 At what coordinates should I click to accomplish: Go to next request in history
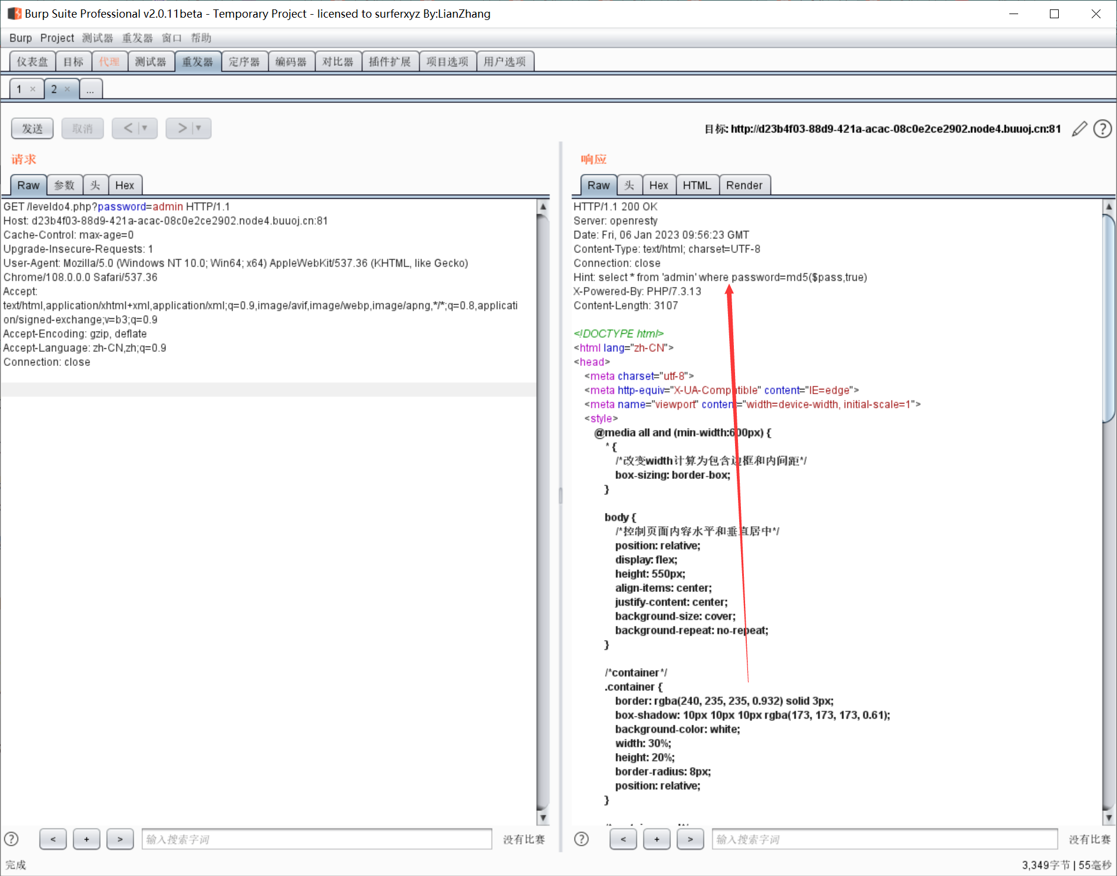(182, 128)
